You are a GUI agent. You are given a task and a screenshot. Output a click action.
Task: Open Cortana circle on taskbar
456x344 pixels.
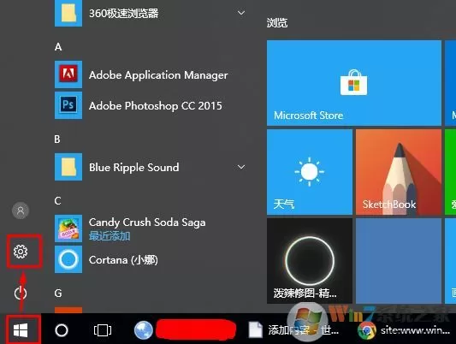pyautogui.click(x=62, y=330)
